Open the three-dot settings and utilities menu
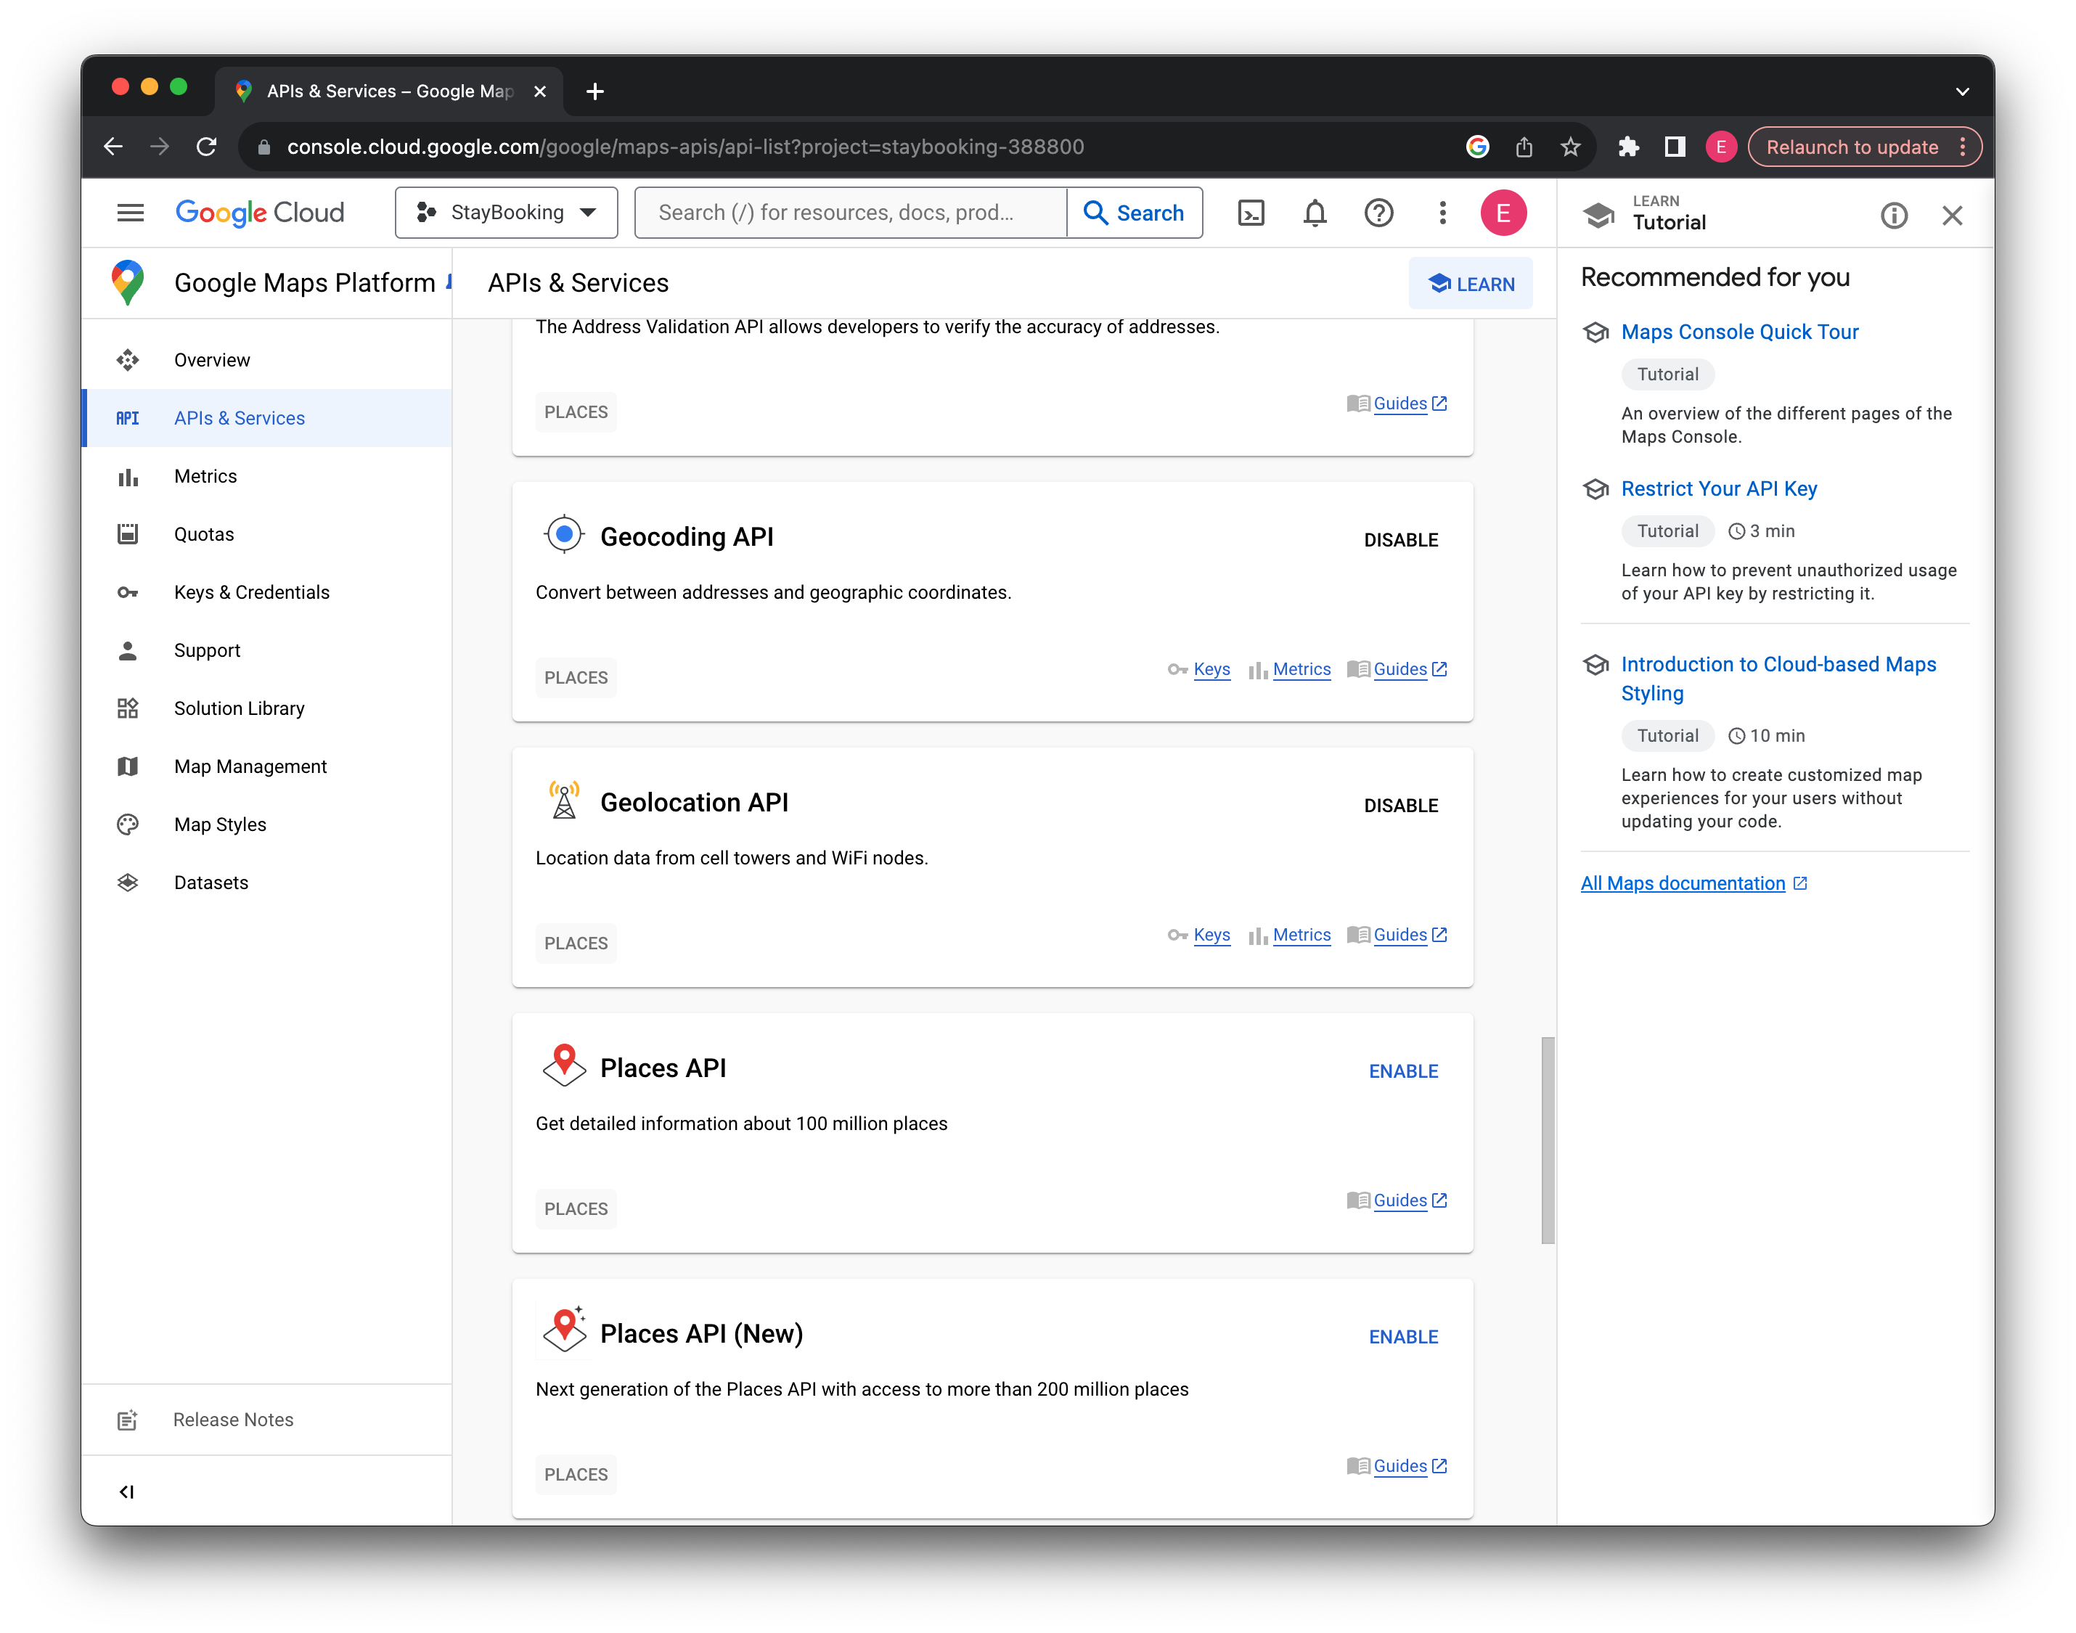The width and height of the screenshot is (2076, 1633). click(x=1442, y=212)
